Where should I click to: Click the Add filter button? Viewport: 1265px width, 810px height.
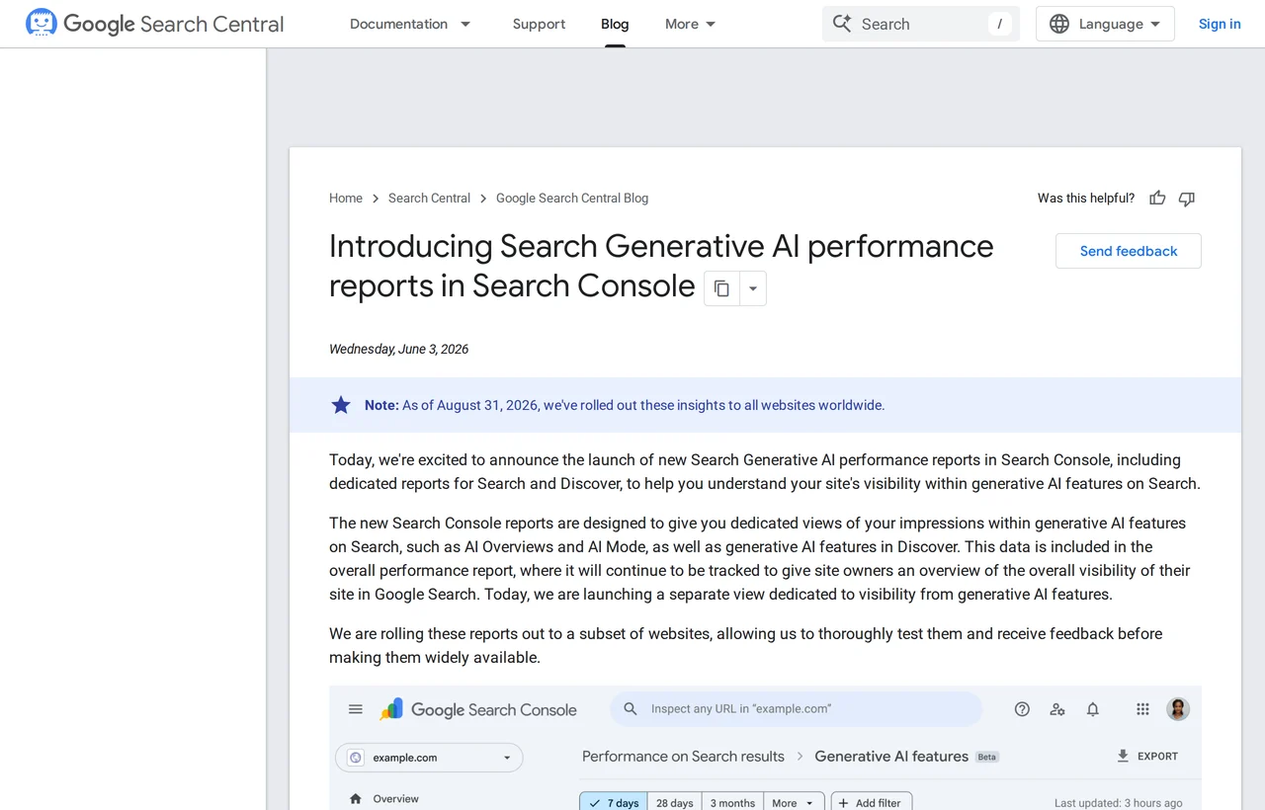(x=872, y=803)
